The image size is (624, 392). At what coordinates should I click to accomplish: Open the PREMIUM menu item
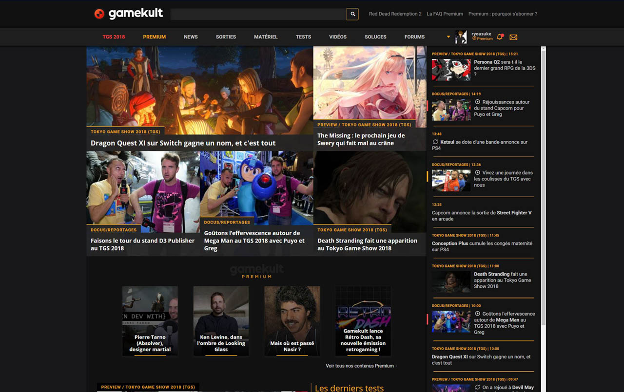155,37
